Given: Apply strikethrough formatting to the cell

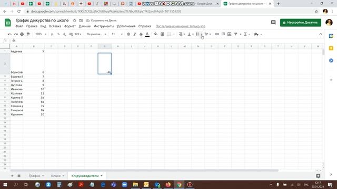Looking at the screenshot, I should tap(141, 34).
